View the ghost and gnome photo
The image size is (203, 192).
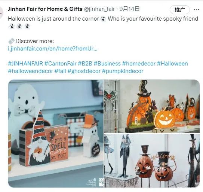pyautogui.click(x=56, y=134)
